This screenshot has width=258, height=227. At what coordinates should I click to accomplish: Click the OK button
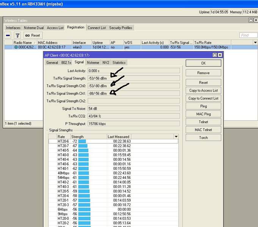pos(203,63)
